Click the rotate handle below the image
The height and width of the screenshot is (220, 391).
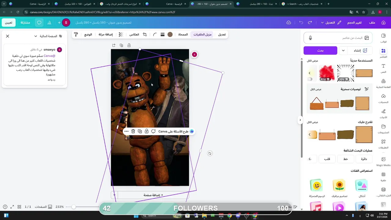[x=210, y=153]
